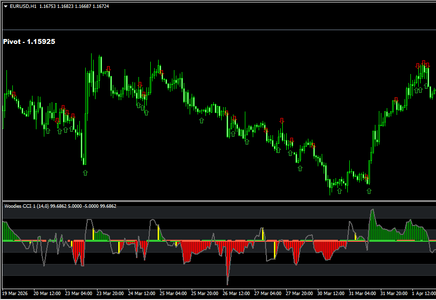Image resolution: width=436 pixels, height=300 pixels.
Task: Open the chart menu triangle beside EURUSD,H1
Action: (5, 6)
